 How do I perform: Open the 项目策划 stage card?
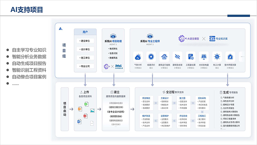click(x=146, y=103)
